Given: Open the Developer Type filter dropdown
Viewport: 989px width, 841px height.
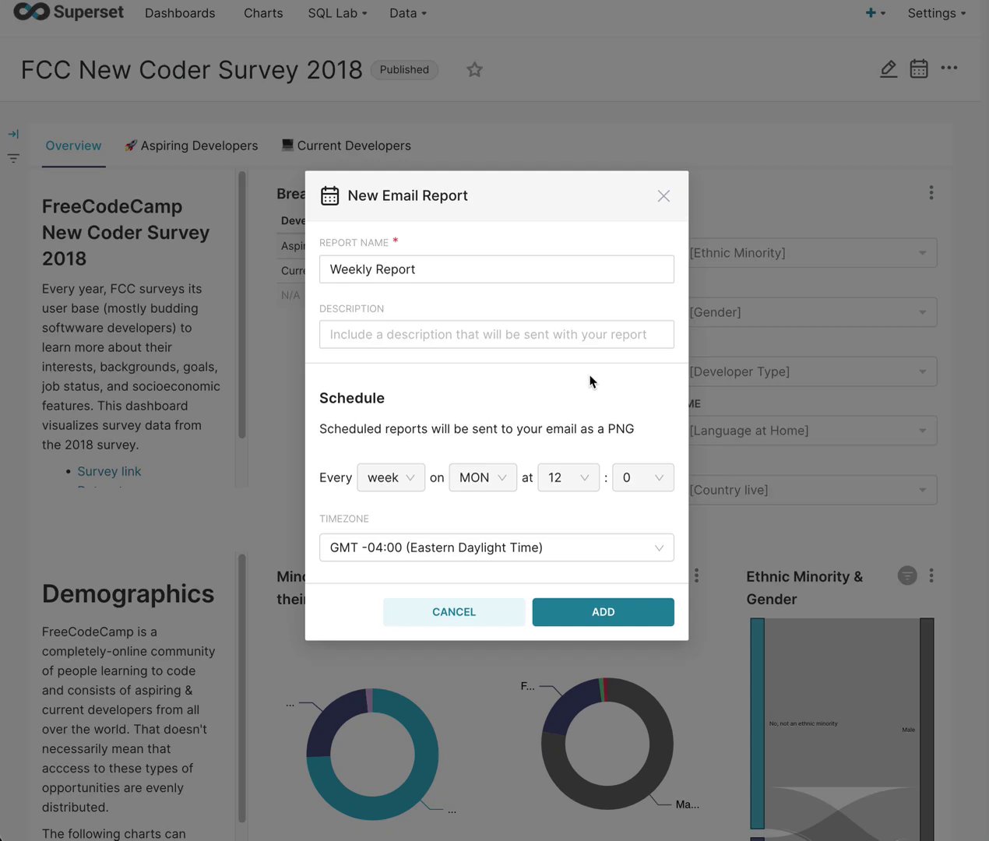Looking at the screenshot, I should [x=812, y=371].
